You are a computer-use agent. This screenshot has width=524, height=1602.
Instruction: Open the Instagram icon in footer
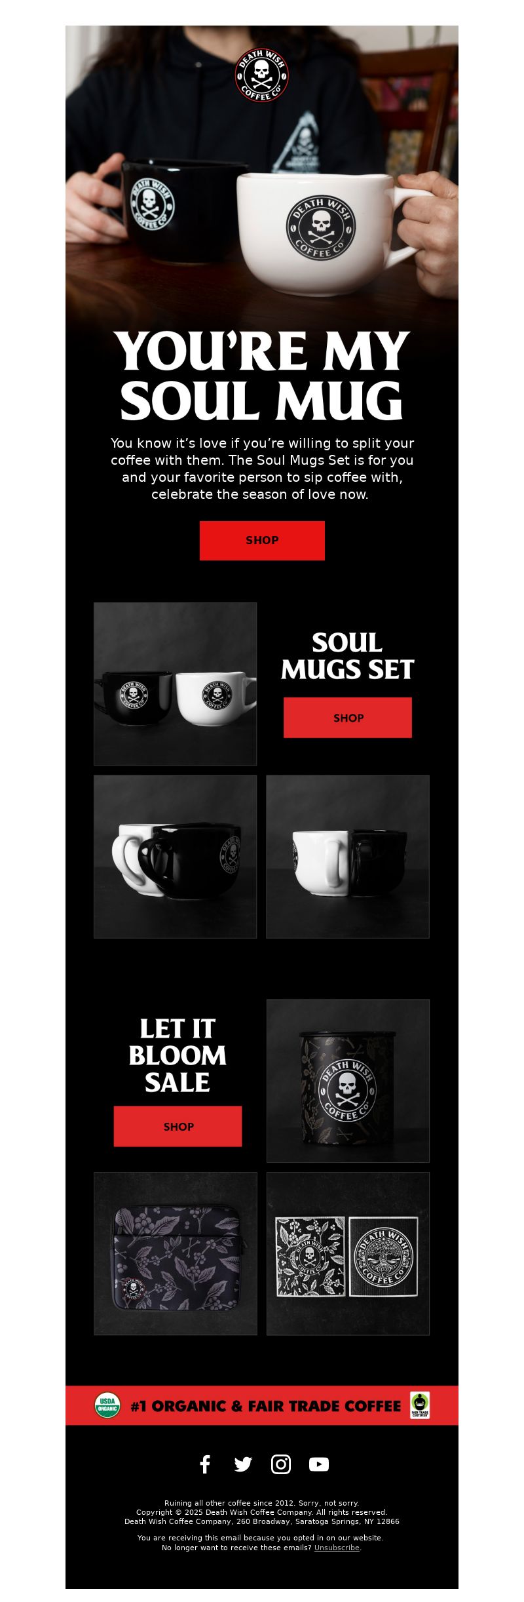click(281, 1464)
